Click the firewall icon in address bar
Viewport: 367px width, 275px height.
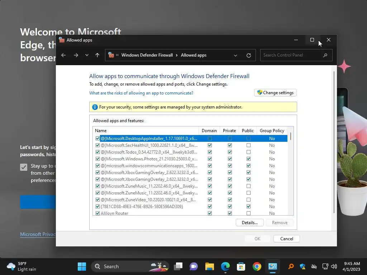(x=111, y=55)
